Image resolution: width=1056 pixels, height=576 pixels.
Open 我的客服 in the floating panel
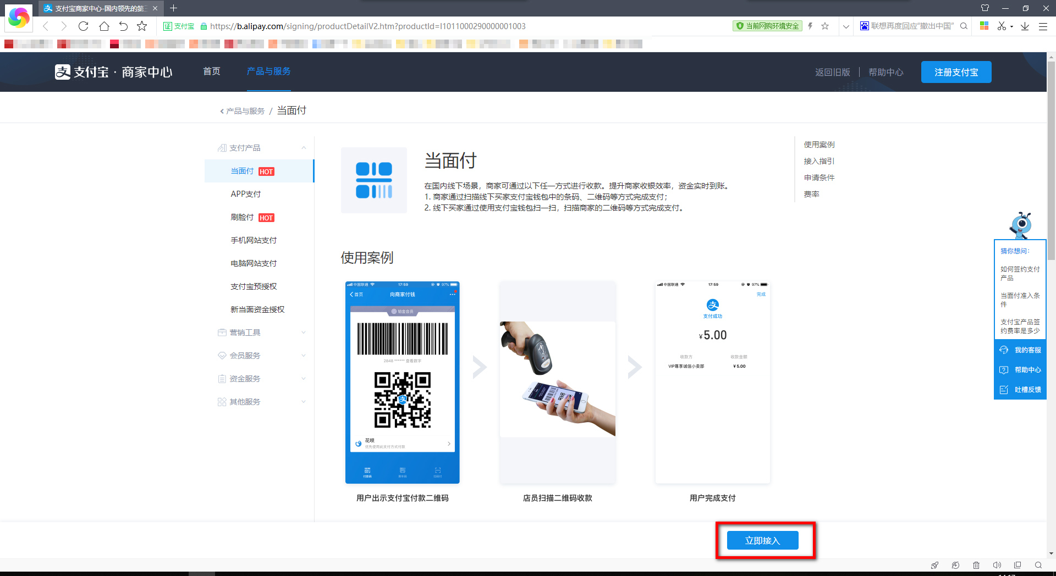1020,350
